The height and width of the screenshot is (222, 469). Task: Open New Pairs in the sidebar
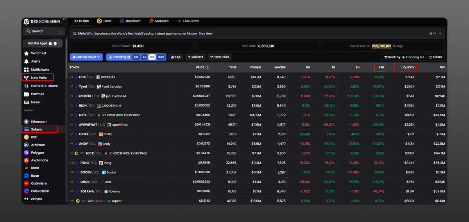[37, 78]
